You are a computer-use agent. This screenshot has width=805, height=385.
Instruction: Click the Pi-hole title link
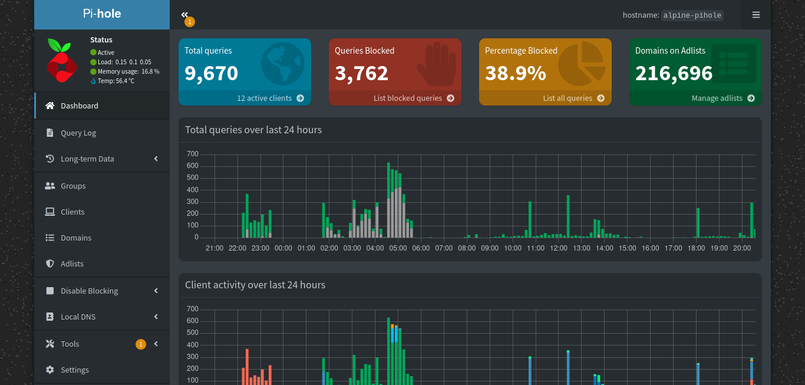click(x=102, y=14)
